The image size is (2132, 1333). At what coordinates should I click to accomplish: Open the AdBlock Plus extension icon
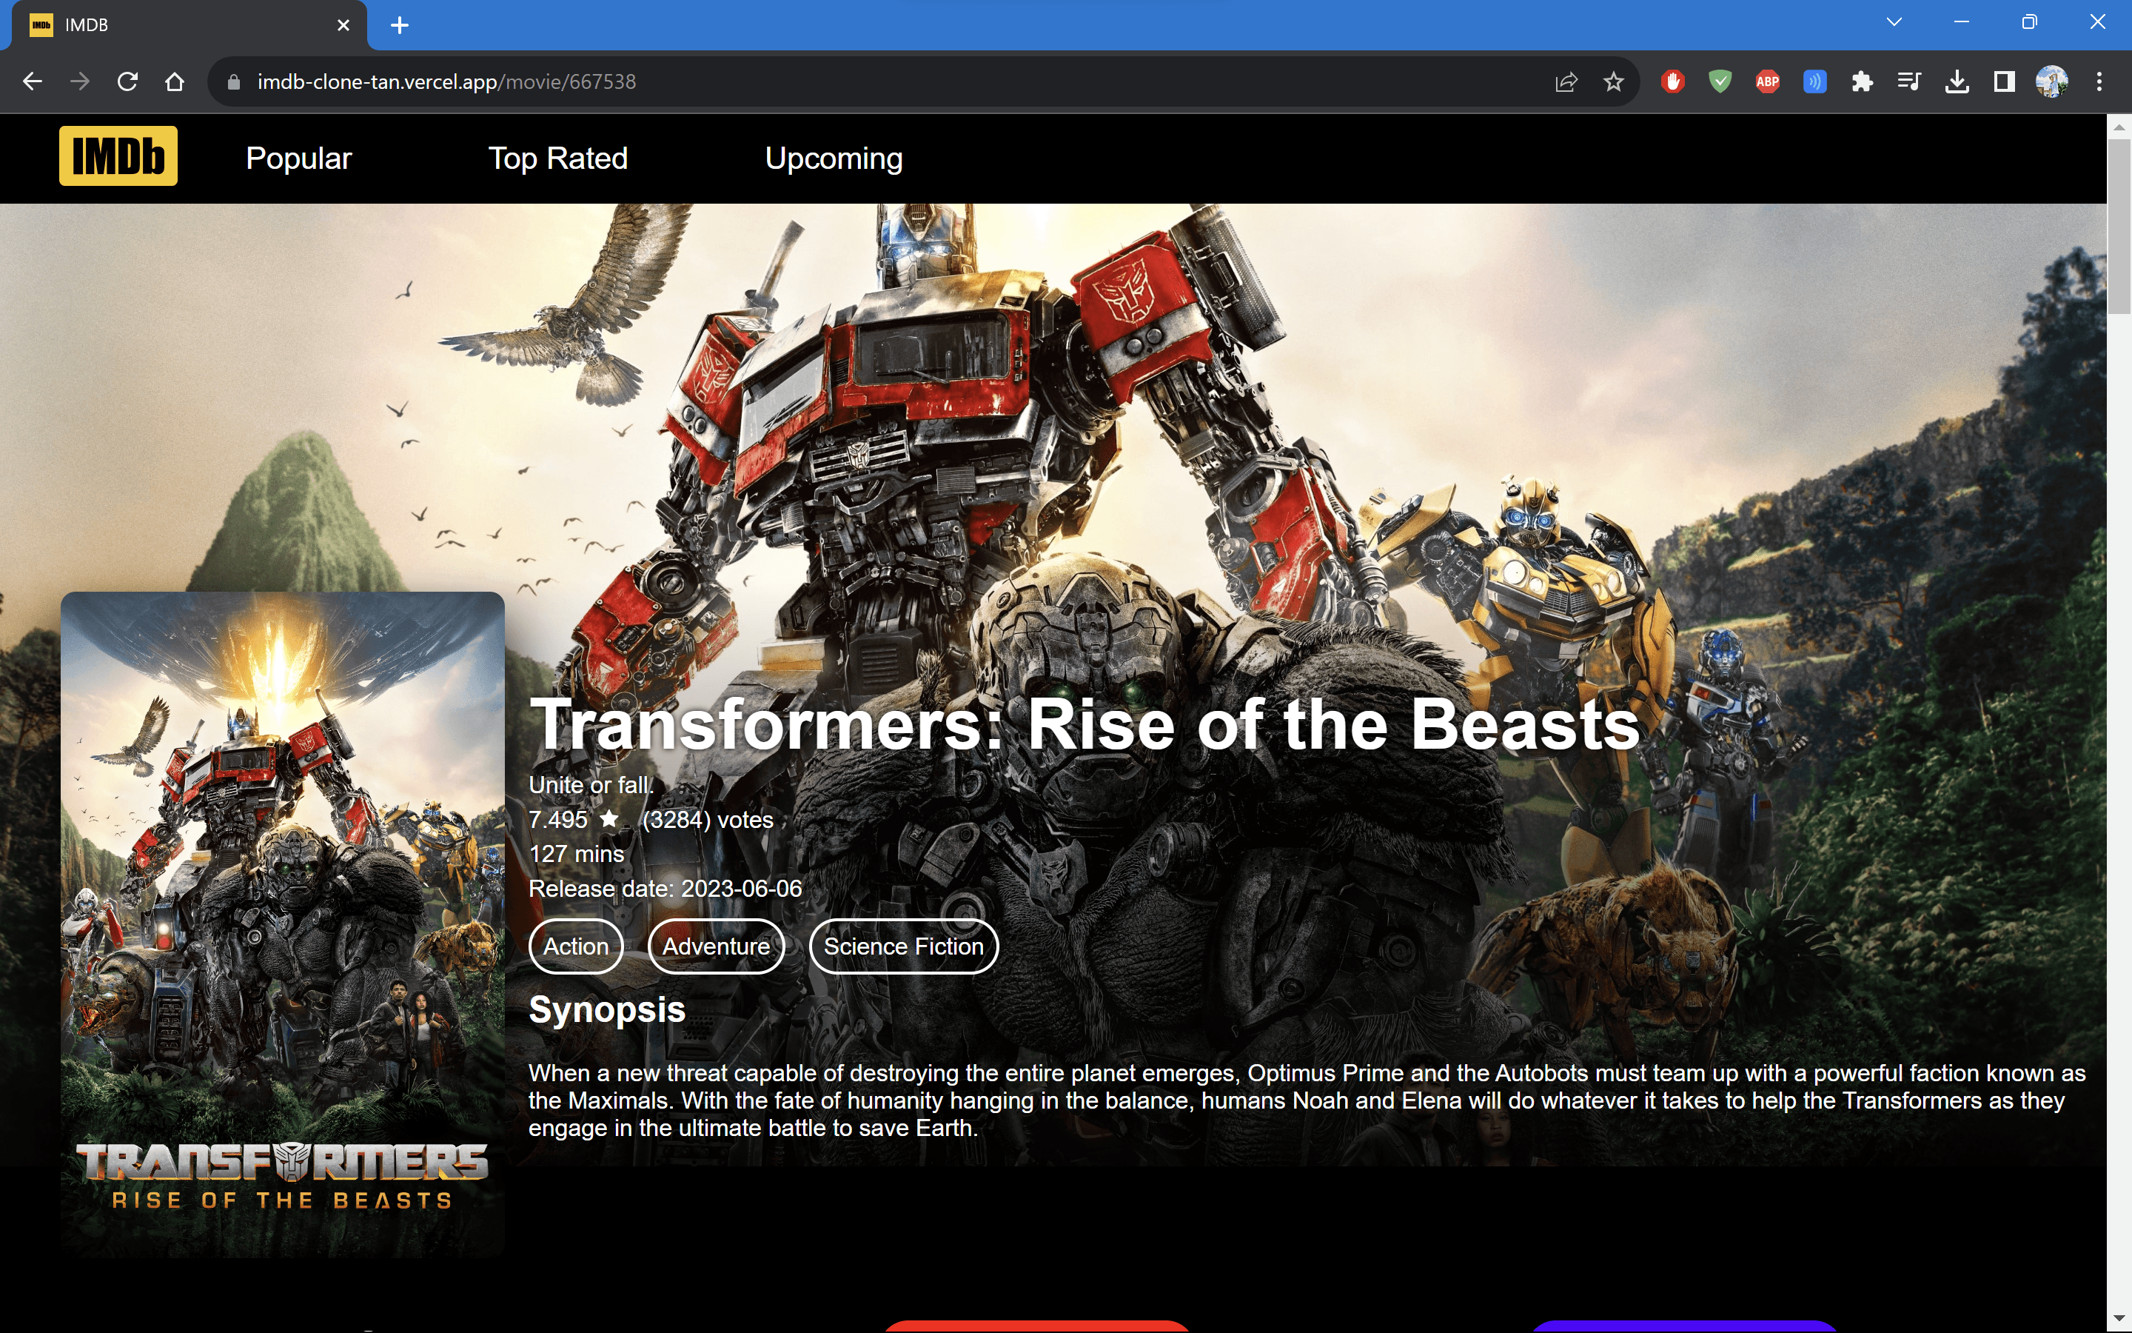1767,82
